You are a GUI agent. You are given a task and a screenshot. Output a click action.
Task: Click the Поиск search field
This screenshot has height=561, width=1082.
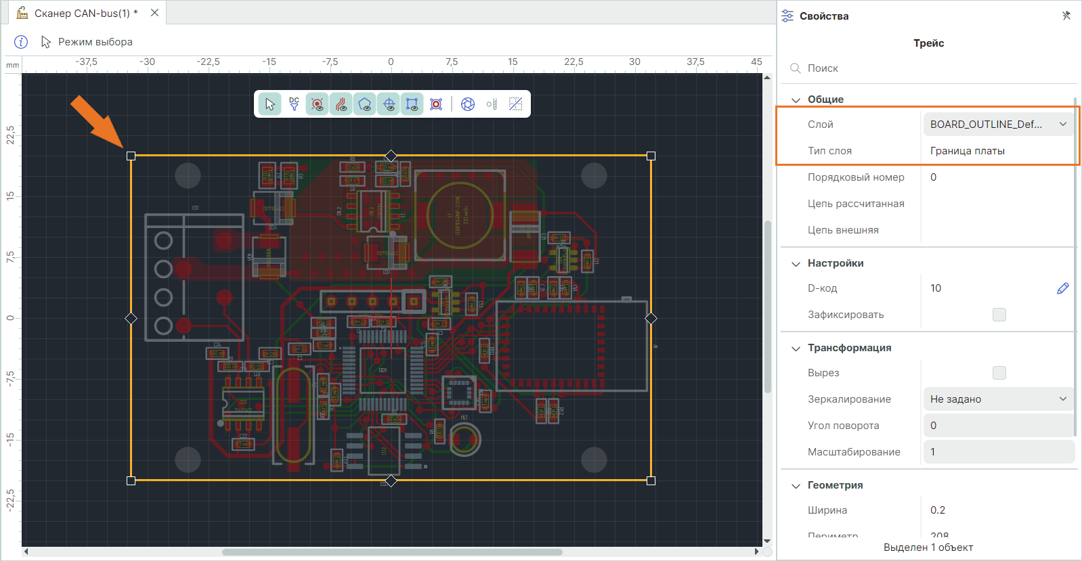(934, 68)
